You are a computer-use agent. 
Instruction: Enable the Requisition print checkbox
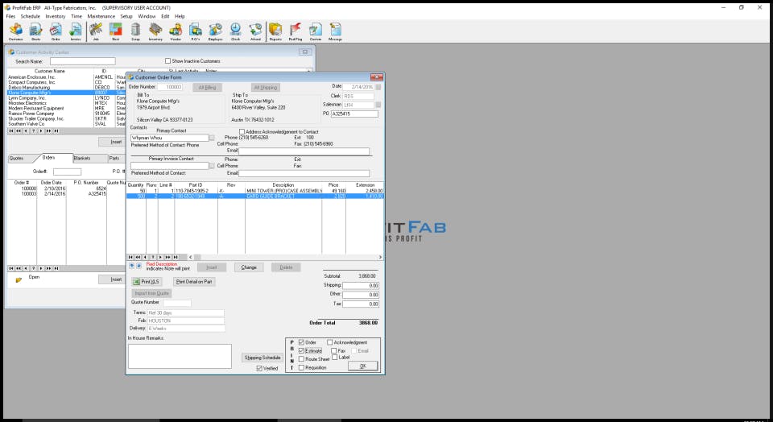[301, 367]
